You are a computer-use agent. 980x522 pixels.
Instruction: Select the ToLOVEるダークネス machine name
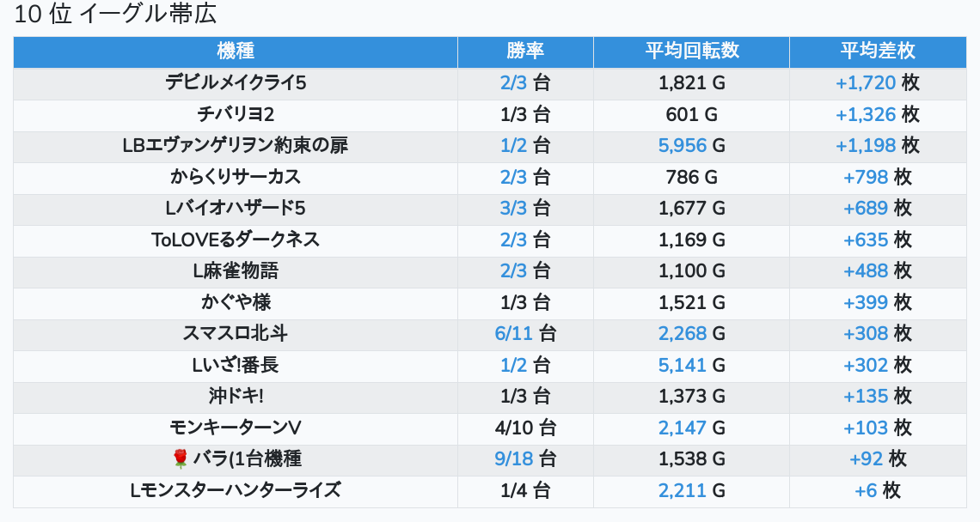[x=236, y=240]
